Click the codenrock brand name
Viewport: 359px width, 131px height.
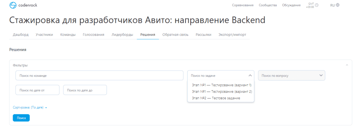click(28, 5)
